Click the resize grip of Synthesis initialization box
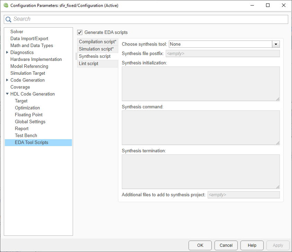Image resolution: width=292 pixels, height=252 pixels. click(x=278, y=99)
